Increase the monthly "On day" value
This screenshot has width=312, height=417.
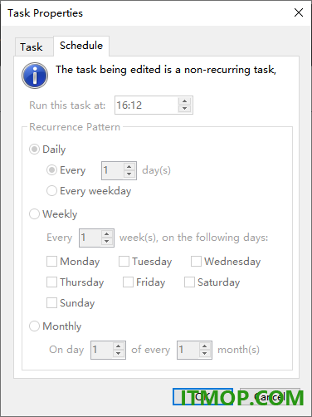[x=119, y=346]
